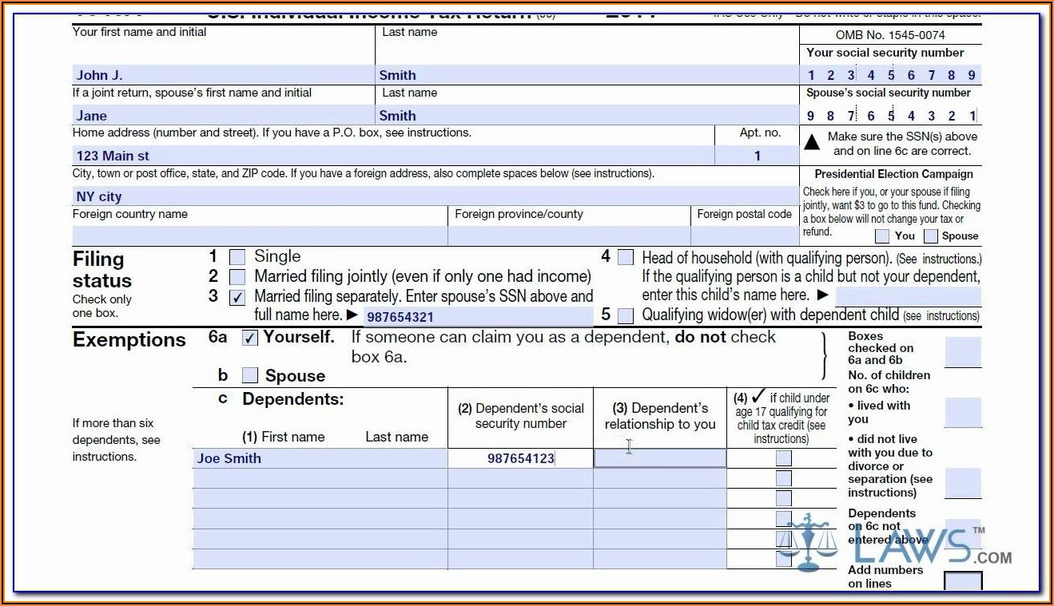
Task: Check the Single filing status box
Action: pos(237,257)
